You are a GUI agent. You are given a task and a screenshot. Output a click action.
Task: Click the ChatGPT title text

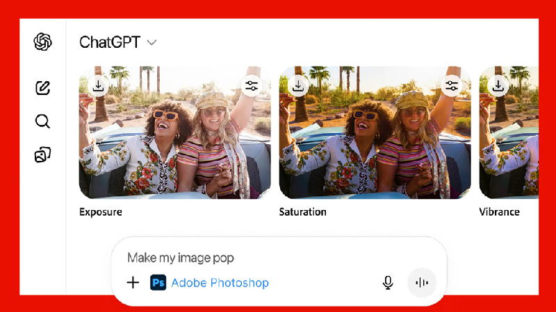(x=110, y=42)
